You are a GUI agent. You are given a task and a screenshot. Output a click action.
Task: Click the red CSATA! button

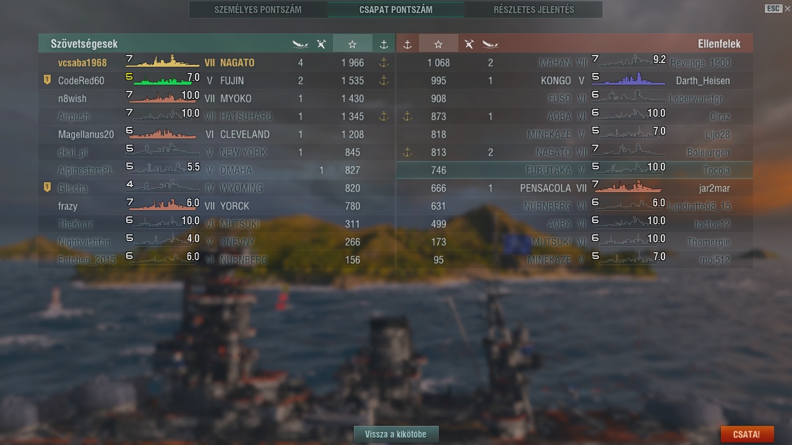[x=746, y=434]
